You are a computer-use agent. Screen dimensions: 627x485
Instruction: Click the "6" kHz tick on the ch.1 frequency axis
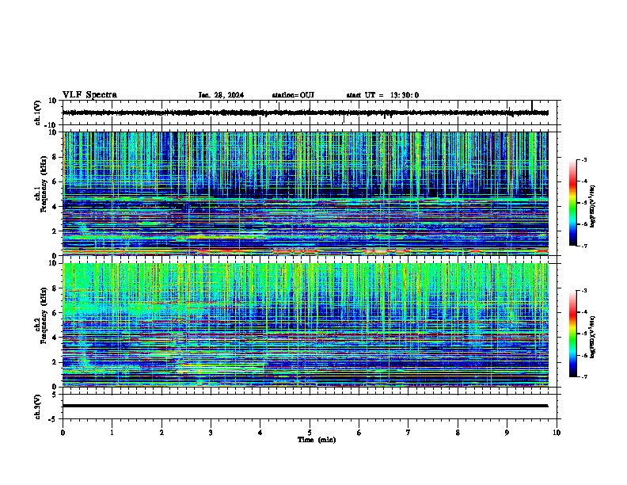coord(55,182)
